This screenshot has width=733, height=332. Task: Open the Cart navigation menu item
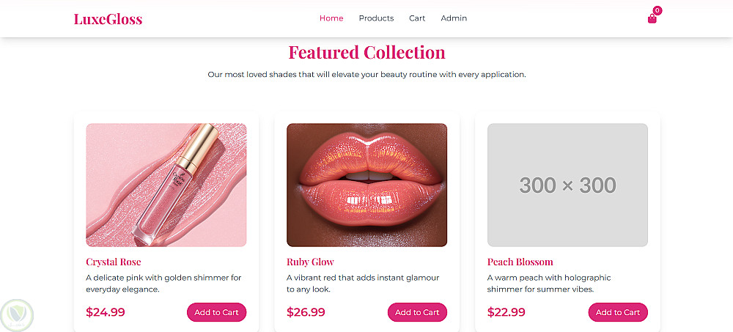(417, 18)
